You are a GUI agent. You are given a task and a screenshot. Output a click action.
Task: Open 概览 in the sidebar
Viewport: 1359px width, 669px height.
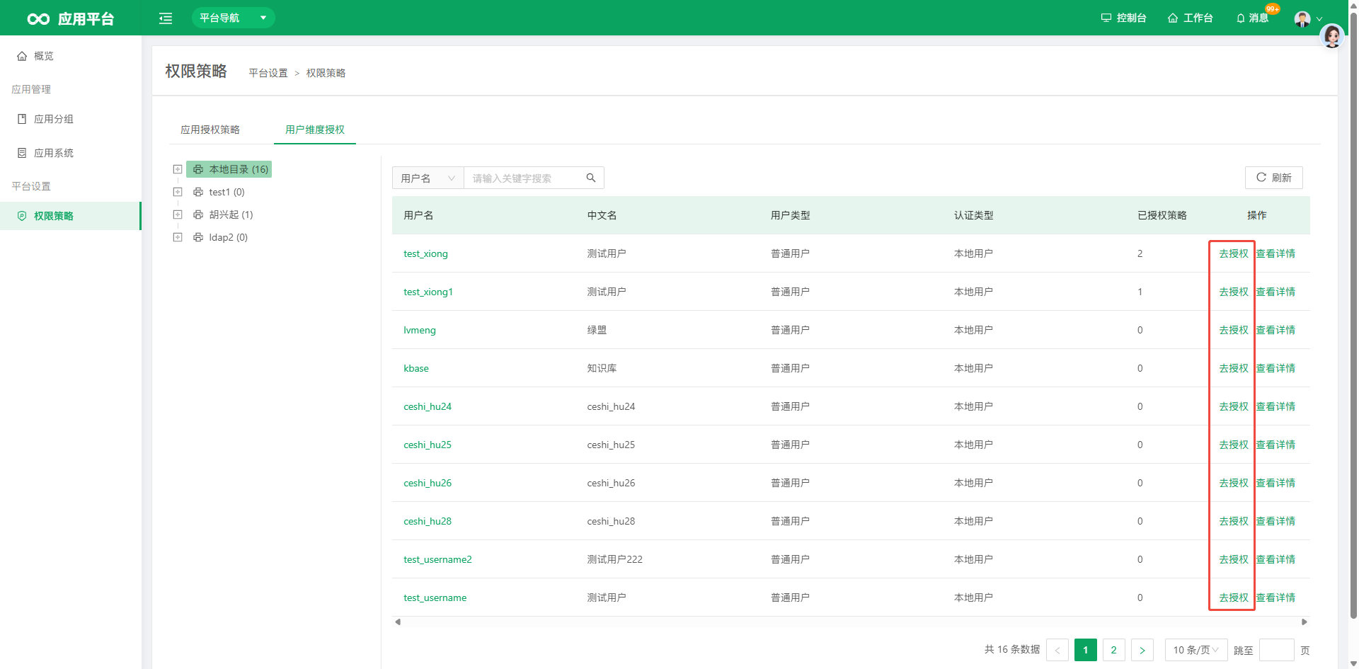click(71, 56)
